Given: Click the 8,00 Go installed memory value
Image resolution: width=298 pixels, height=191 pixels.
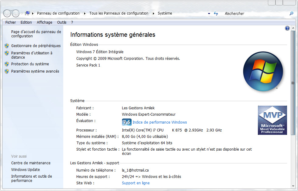Looking at the screenshot, I should coord(145,137).
